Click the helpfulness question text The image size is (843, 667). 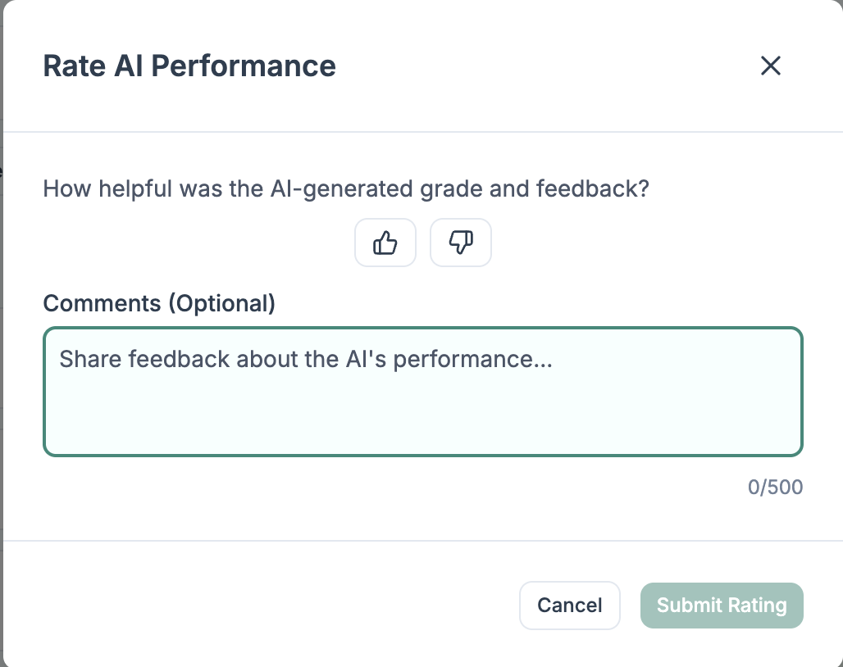coord(346,189)
